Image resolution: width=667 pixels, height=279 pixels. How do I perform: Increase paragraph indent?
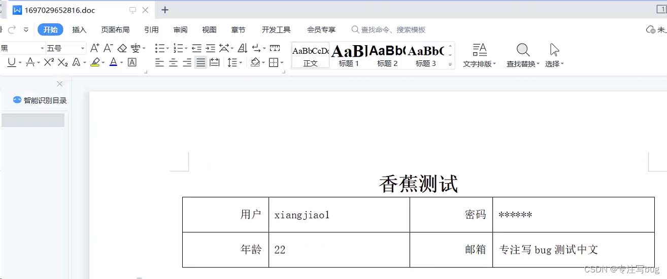coord(210,48)
